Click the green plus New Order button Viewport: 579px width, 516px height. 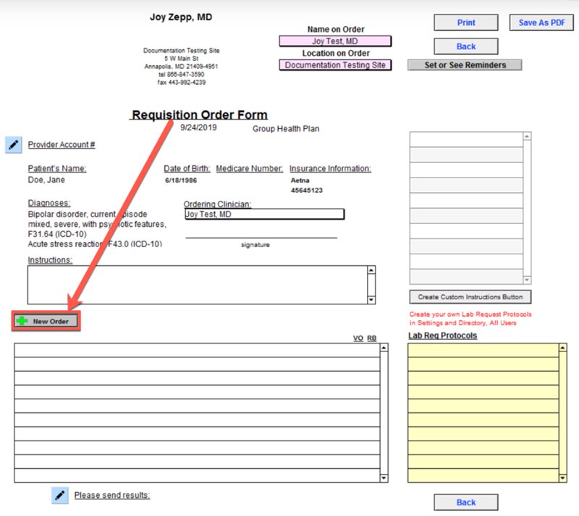[x=45, y=321]
